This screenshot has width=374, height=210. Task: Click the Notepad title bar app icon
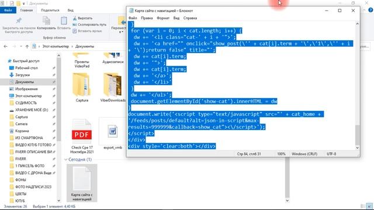pos(131,10)
